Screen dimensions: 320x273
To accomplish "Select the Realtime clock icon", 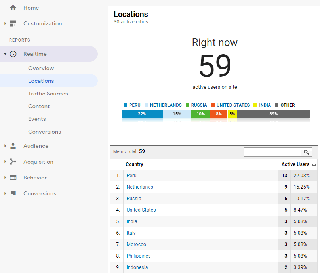I will click(x=13, y=53).
